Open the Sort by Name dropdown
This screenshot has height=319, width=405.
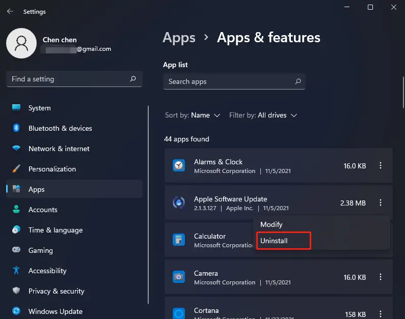click(193, 115)
